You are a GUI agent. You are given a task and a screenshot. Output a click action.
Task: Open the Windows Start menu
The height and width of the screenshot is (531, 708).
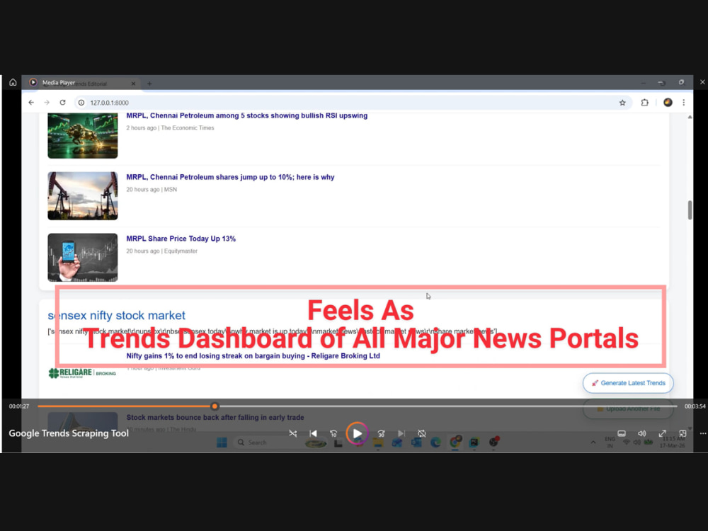tap(222, 442)
